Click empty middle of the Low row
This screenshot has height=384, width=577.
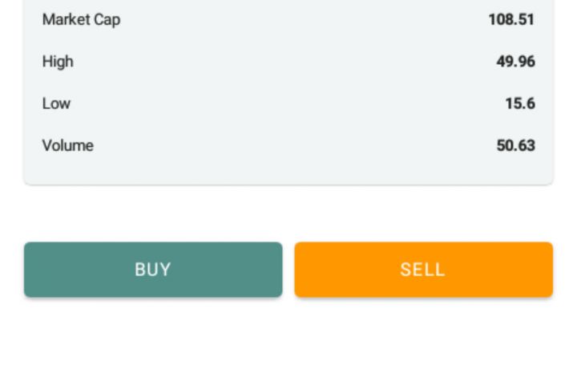pyautogui.click(x=288, y=103)
